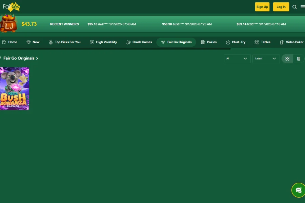
Task: Open the Kev's Bush Bonanza game thumbnail
Action: click(15, 89)
